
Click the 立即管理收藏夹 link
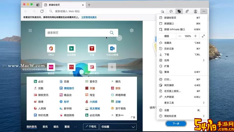coord(89,17)
